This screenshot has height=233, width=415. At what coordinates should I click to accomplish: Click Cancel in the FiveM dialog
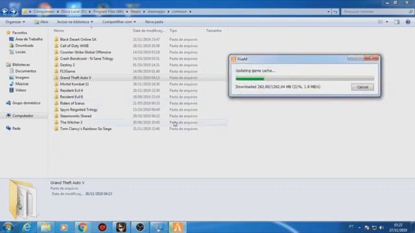tap(362, 87)
